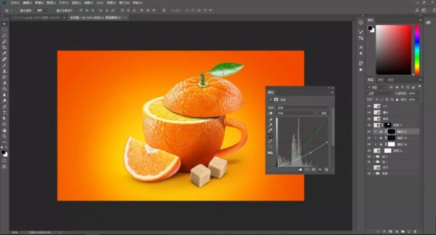Select the Lasso tool
436x235 pixels.
tap(4, 36)
